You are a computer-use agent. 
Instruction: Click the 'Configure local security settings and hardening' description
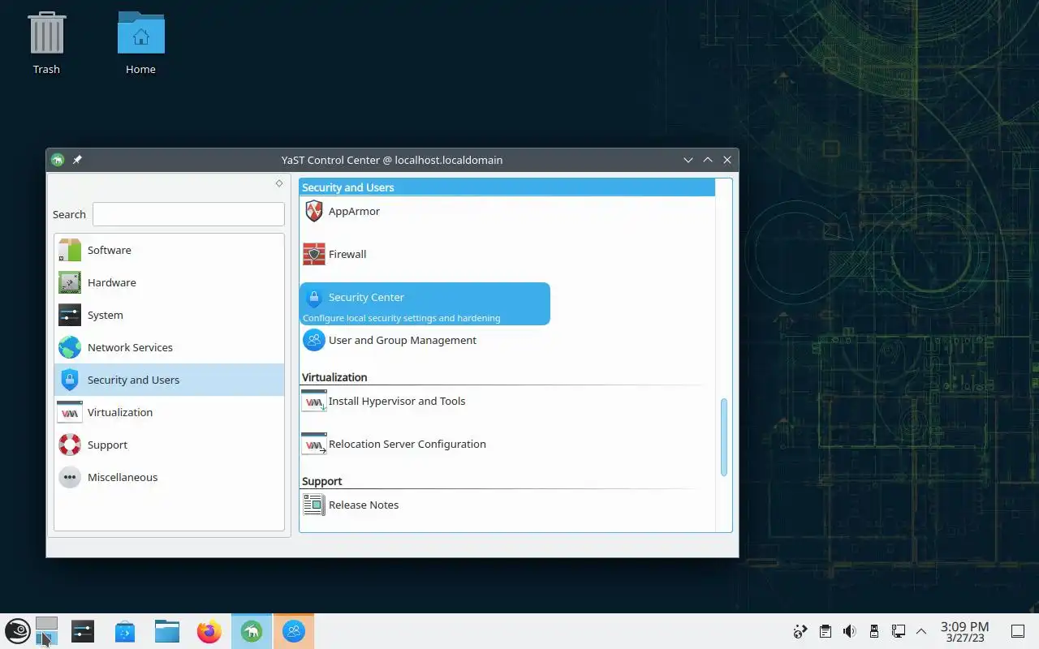point(401,318)
